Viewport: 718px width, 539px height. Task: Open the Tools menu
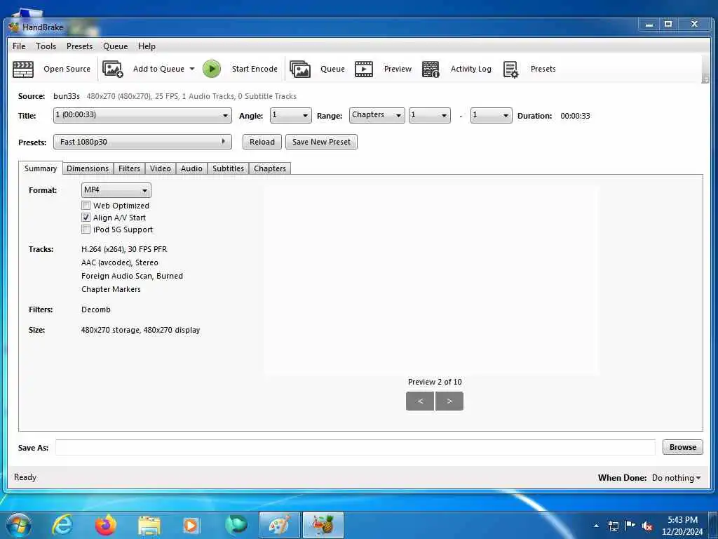pyautogui.click(x=46, y=46)
